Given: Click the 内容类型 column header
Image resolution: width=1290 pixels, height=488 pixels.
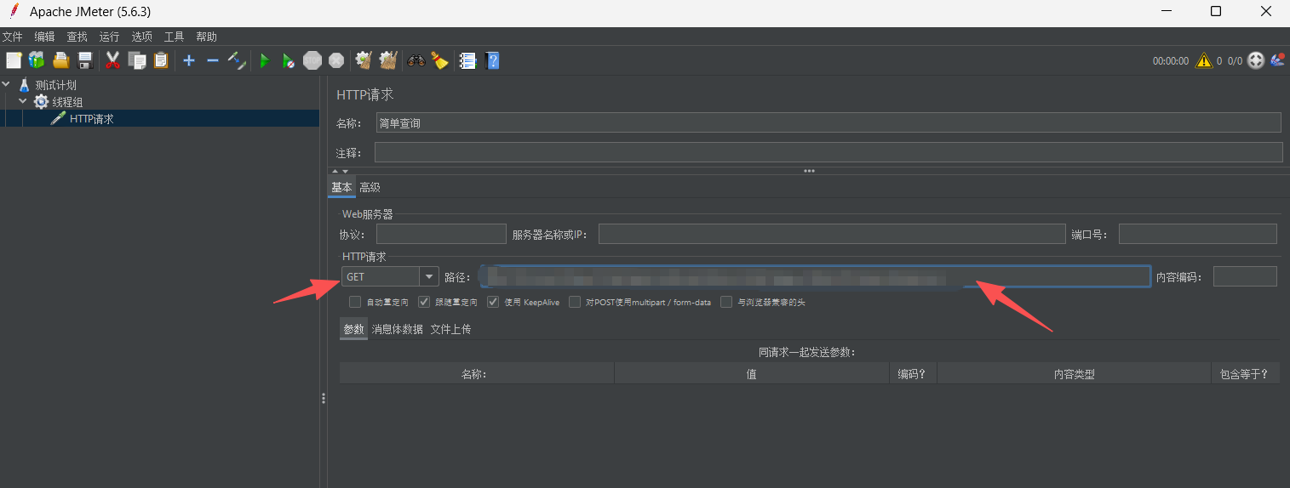Looking at the screenshot, I should tap(1074, 373).
